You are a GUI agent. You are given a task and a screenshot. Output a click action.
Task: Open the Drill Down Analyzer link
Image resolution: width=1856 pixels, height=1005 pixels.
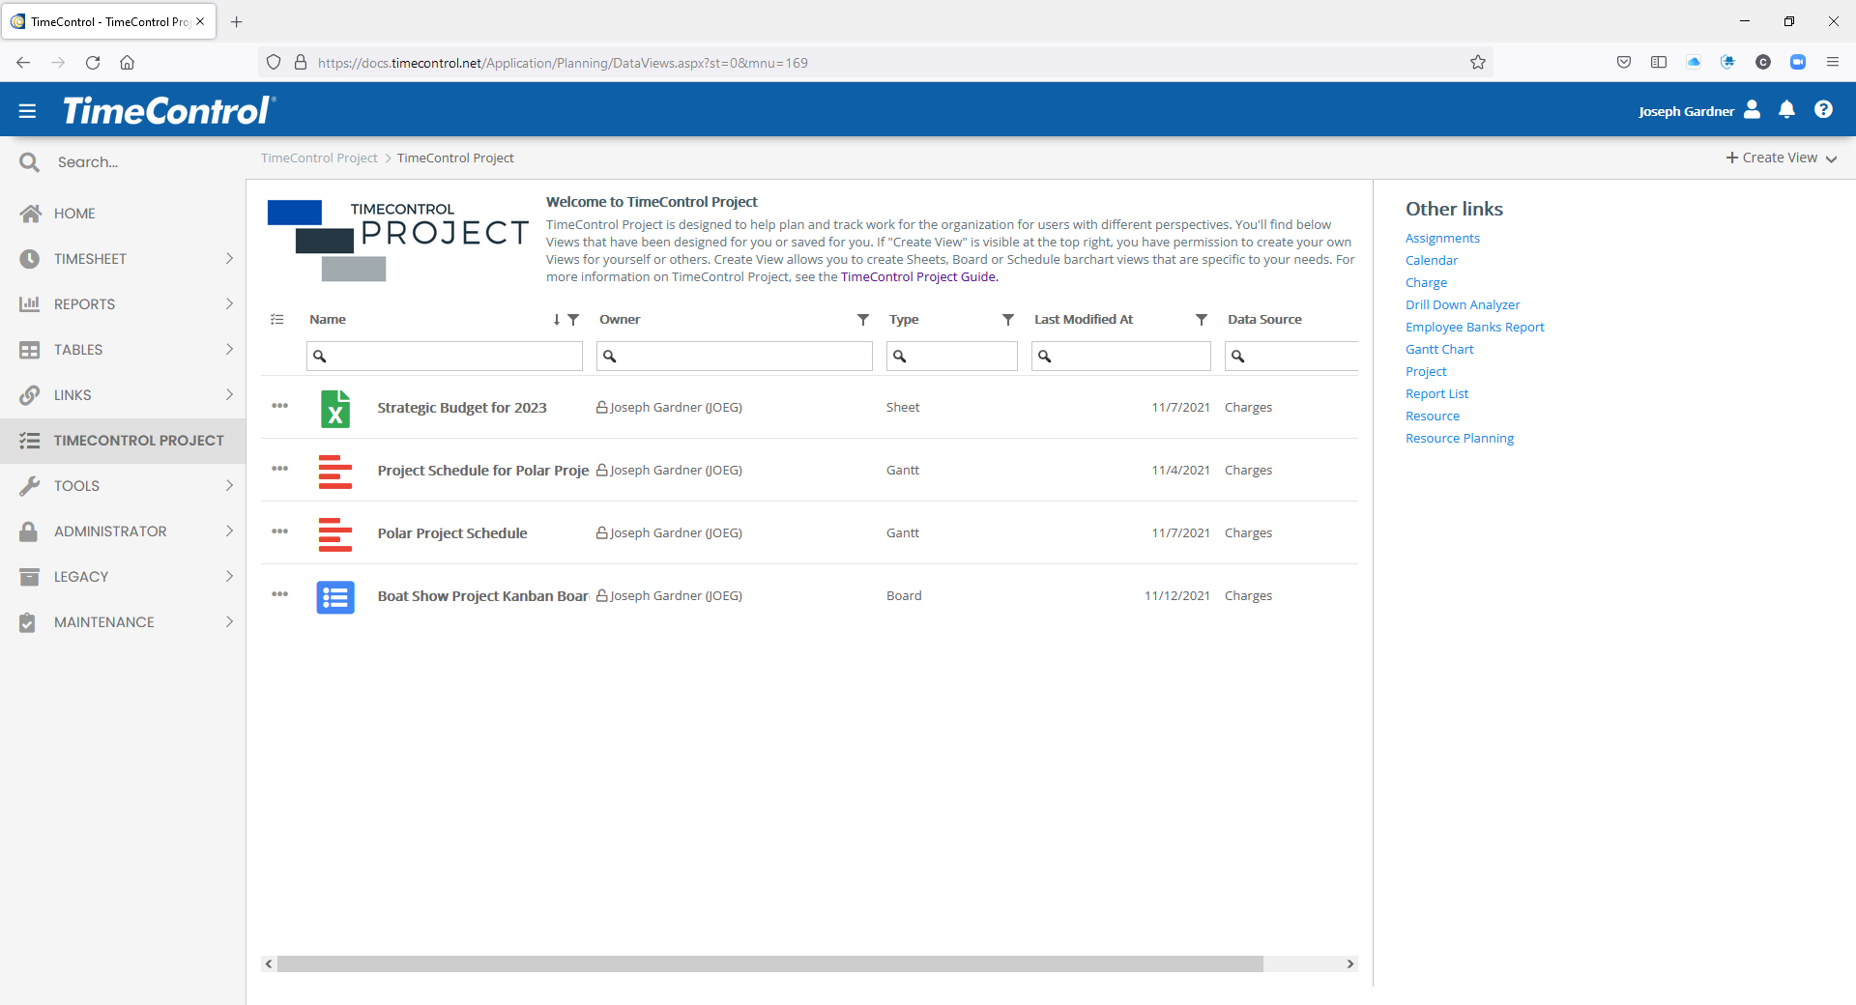(1463, 305)
